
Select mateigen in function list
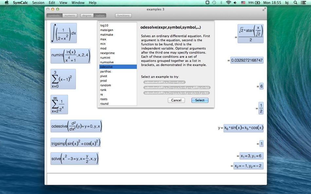tap(118, 30)
